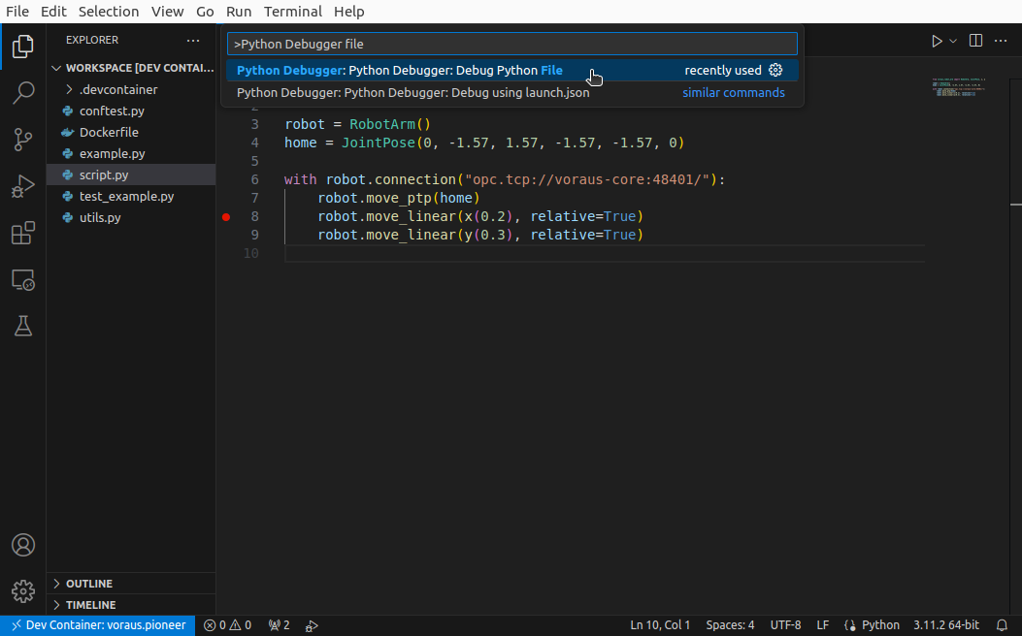Toggle the breakpoint on line 8
This screenshot has height=636, width=1022.
click(x=226, y=217)
